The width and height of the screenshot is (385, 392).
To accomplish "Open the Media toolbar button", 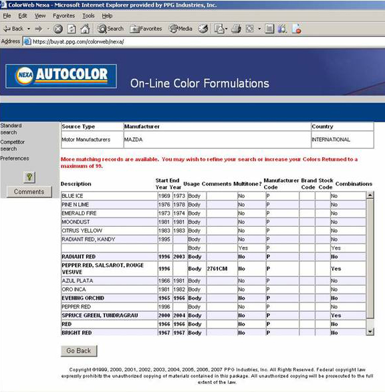I will point(180,29).
